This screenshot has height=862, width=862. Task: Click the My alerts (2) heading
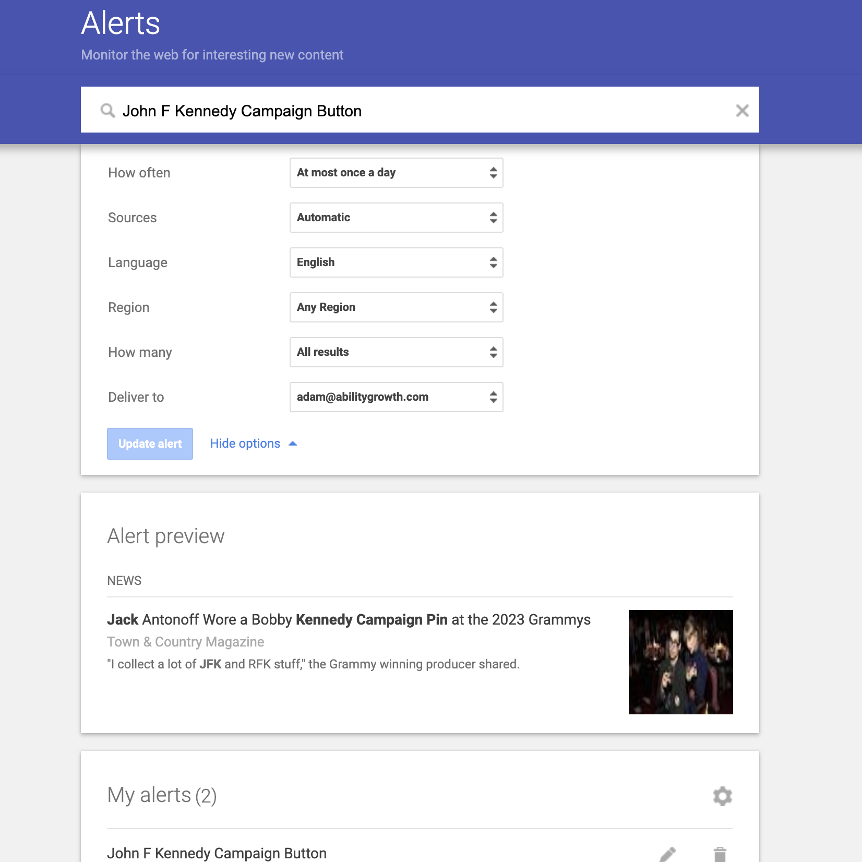click(x=162, y=796)
